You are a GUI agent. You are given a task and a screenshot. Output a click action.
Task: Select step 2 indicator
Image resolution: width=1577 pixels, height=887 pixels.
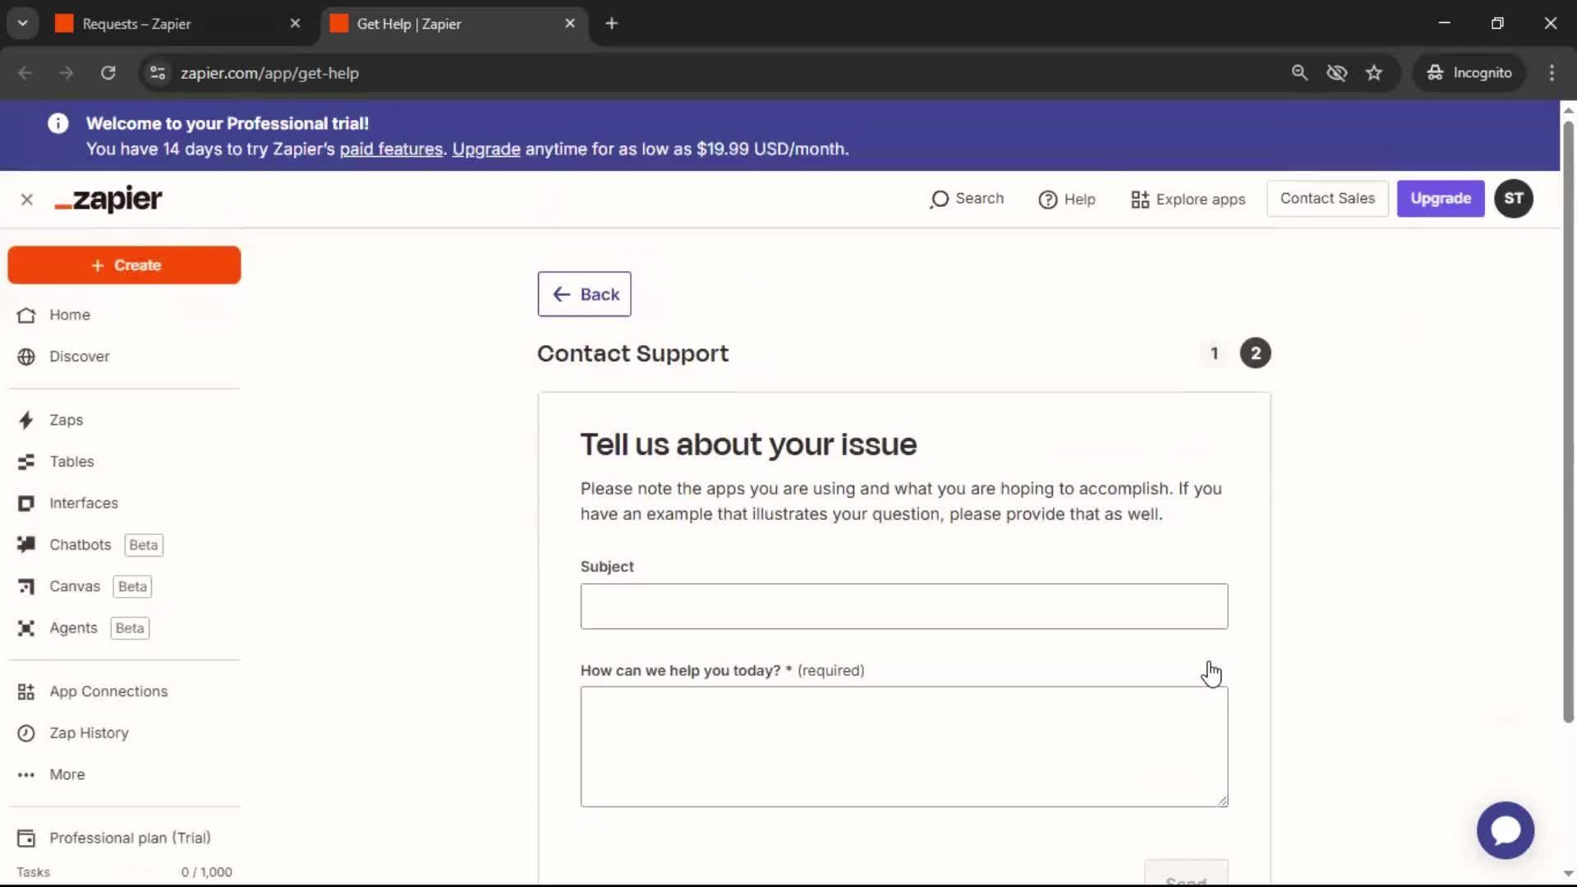click(1255, 353)
